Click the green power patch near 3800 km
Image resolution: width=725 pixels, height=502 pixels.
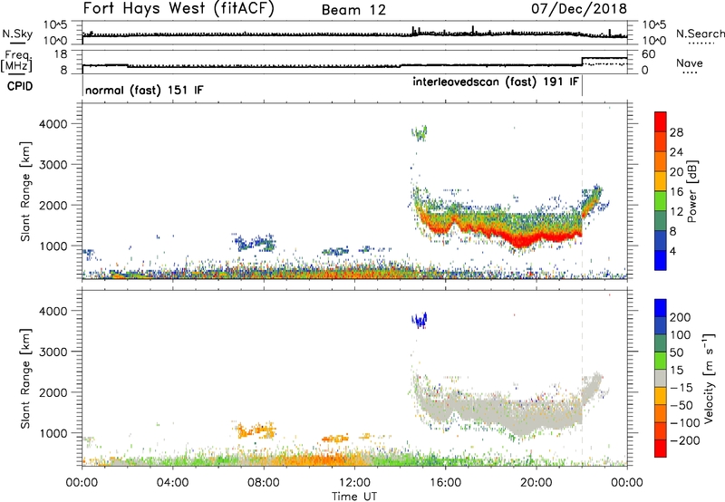(x=420, y=133)
